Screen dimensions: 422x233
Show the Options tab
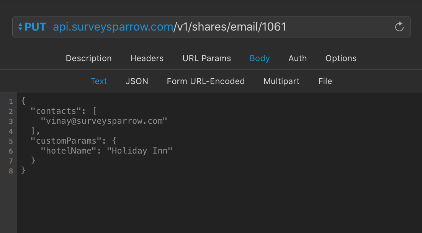click(x=341, y=58)
